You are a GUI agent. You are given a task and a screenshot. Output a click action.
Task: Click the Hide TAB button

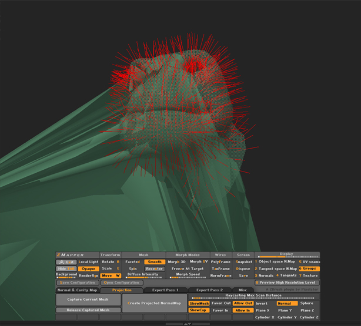(x=66, y=268)
